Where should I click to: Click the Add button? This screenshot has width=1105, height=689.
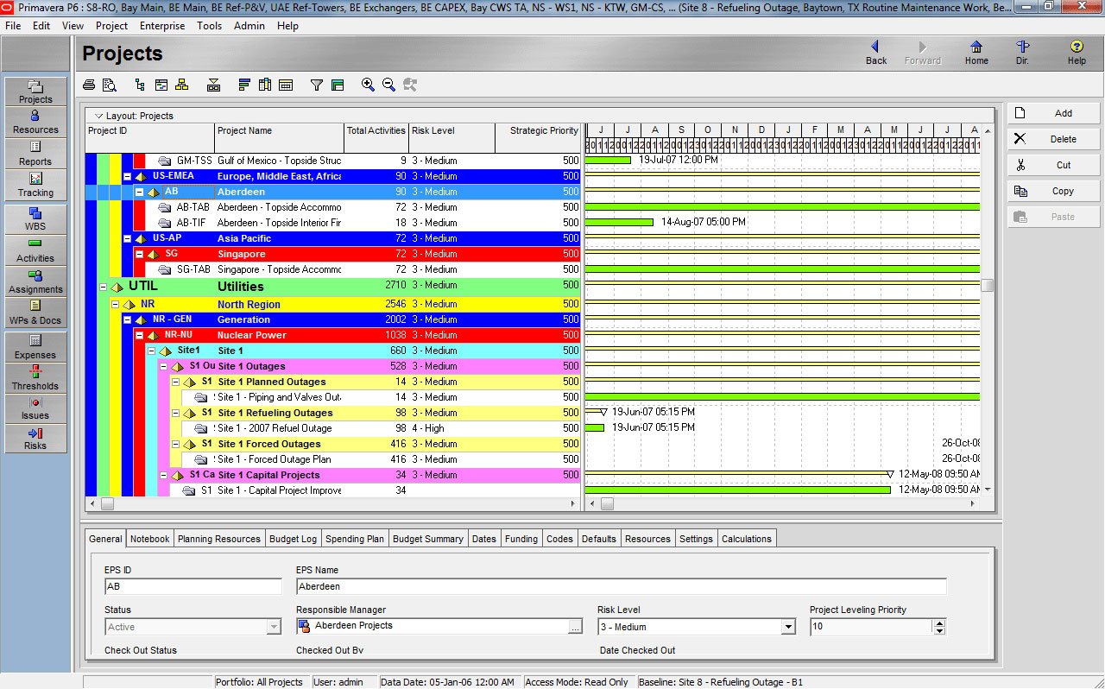pyautogui.click(x=1054, y=113)
